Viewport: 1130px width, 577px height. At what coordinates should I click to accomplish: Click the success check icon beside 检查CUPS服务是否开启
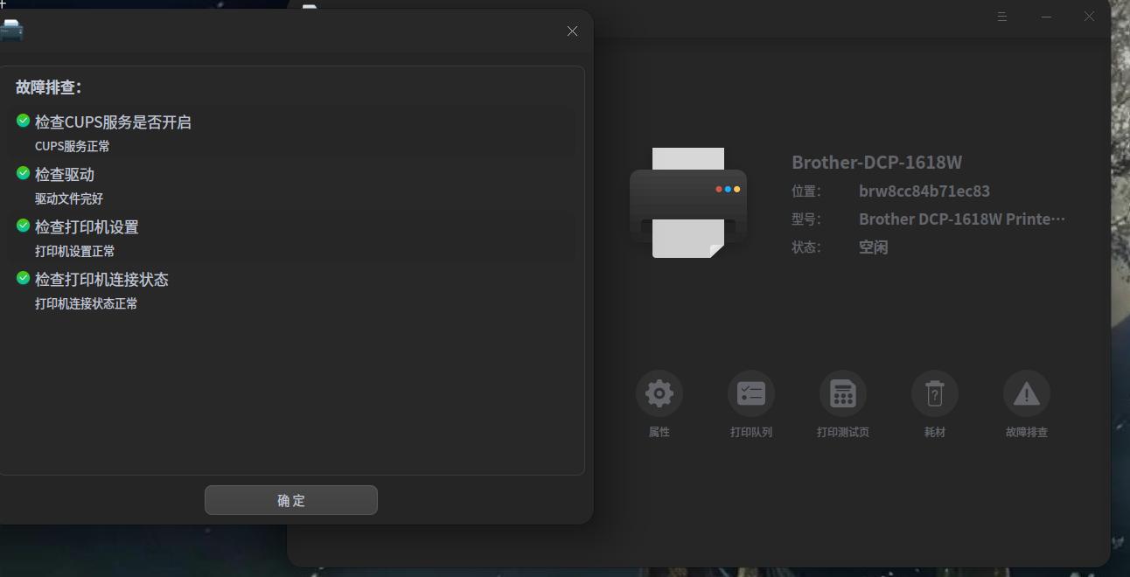[22, 121]
